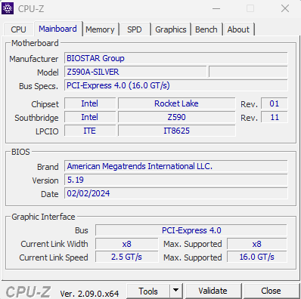Image resolution: width=301 pixels, height=299 pixels.
Task: Click the Max. Supported width x8 value
Action: (257, 244)
